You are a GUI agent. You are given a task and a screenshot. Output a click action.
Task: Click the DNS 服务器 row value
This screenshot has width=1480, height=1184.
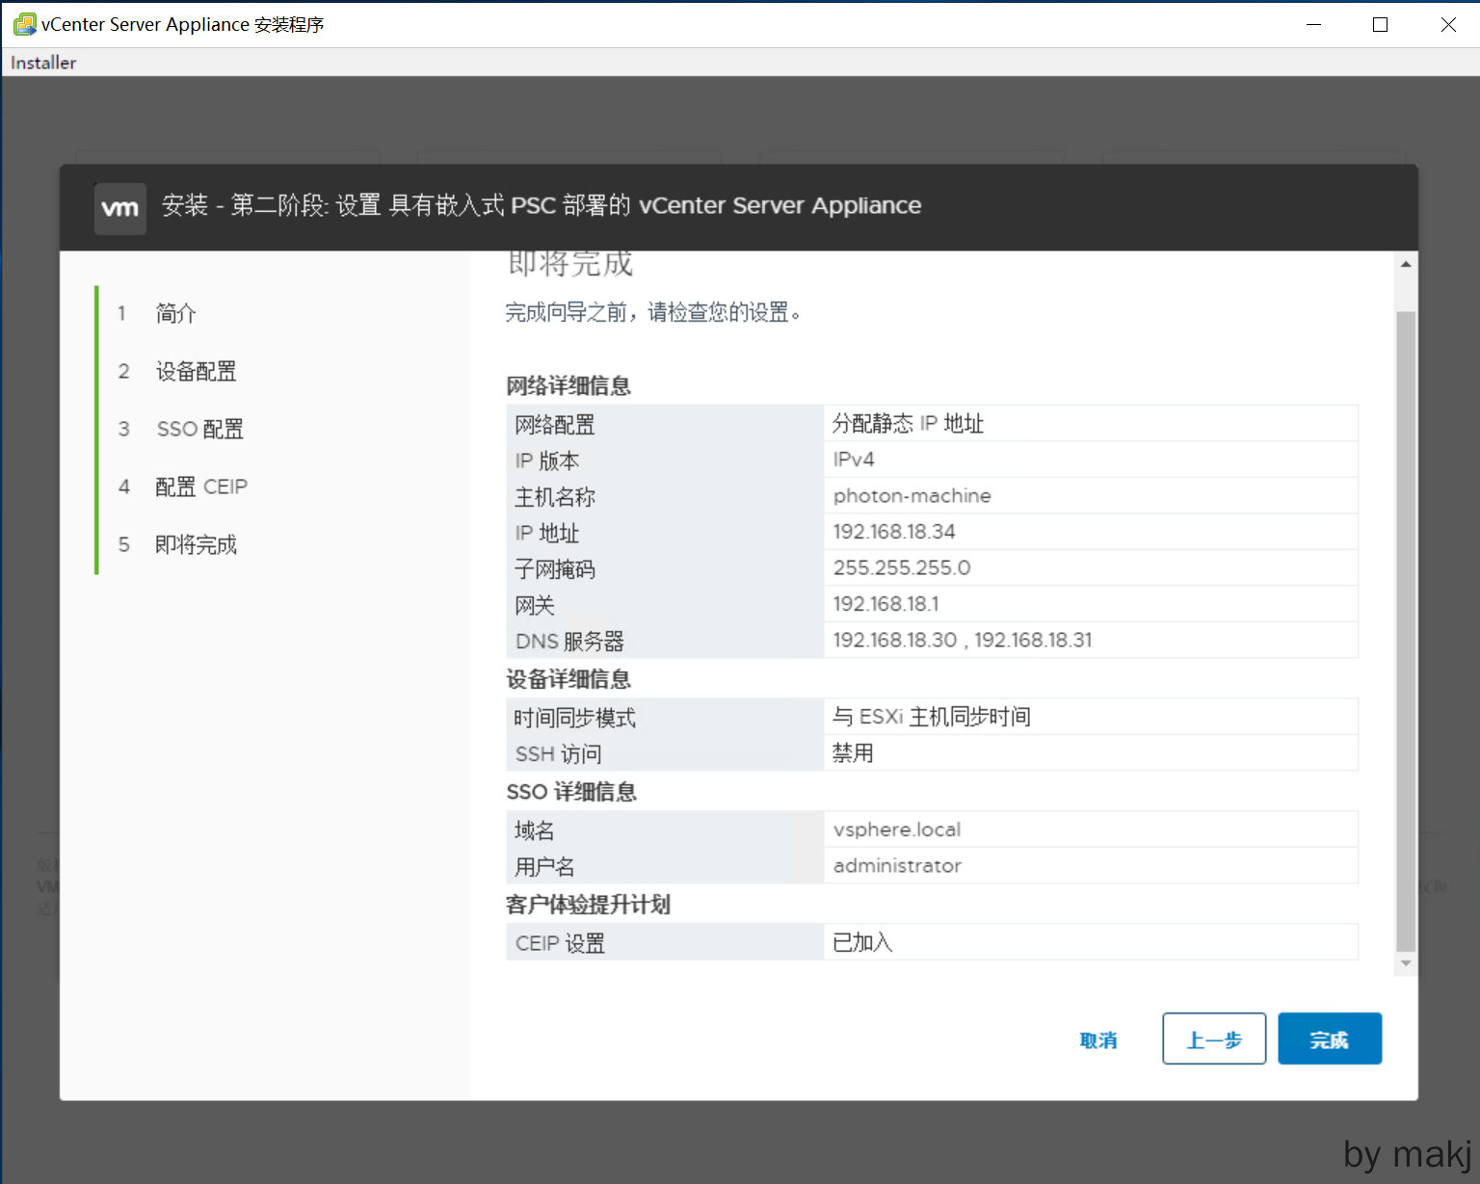coord(962,641)
